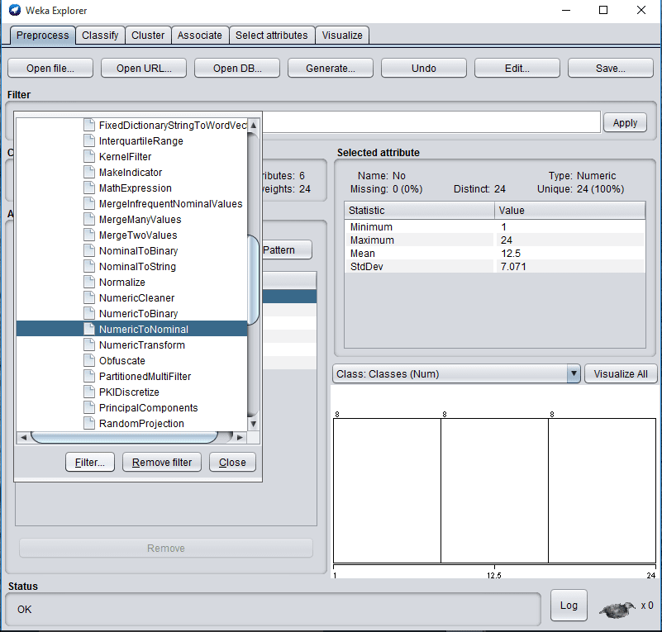Click the Statistic column header
The width and height of the screenshot is (662, 632).
(x=420, y=210)
